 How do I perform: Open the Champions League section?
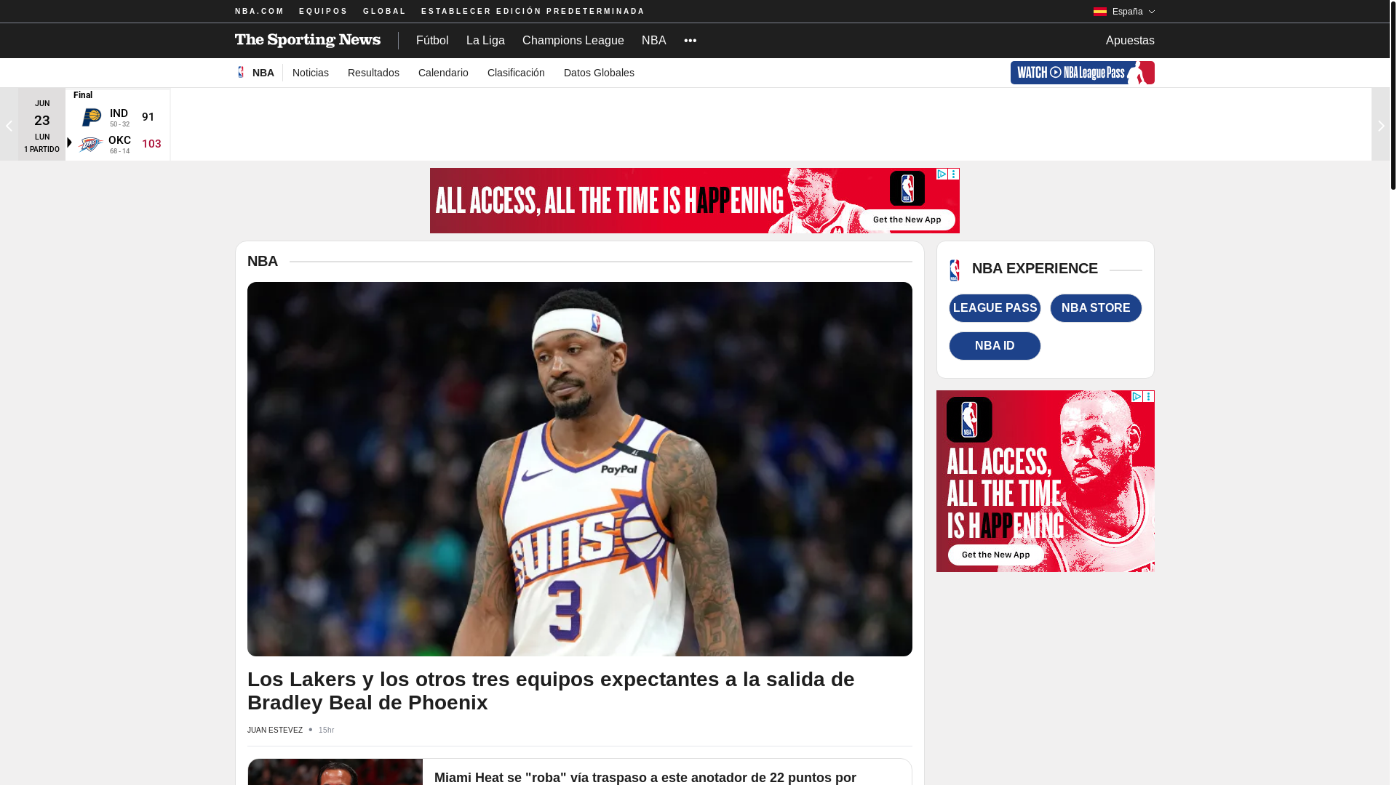(x=573, y=41)
